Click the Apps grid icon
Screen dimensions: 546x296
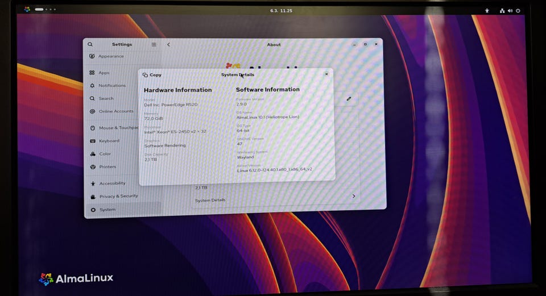tap(92, 73)
